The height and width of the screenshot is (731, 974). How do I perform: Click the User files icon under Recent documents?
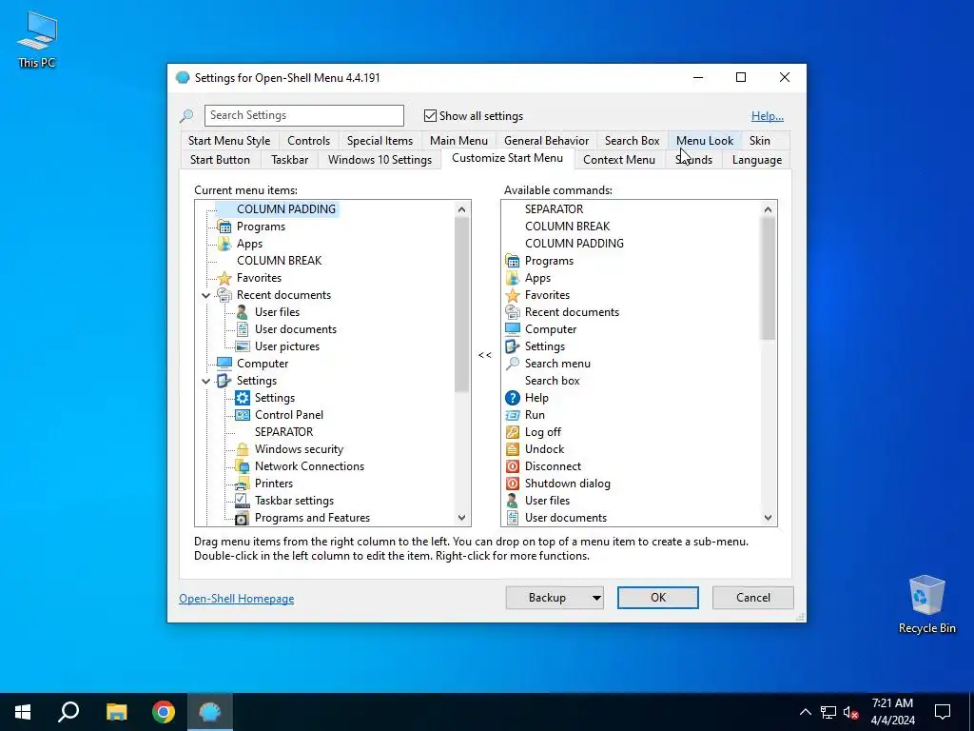tap(243, 312)
